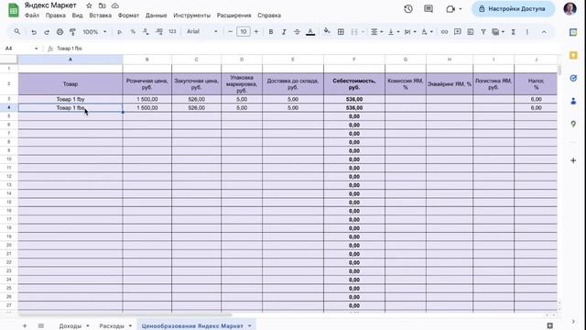Viewport: 586px width, 330px height.
Task: Insert a link
Action: tap(444, 32)
